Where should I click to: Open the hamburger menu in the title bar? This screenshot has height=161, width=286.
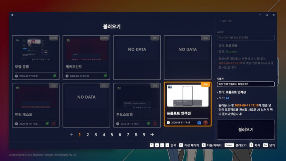13,15
